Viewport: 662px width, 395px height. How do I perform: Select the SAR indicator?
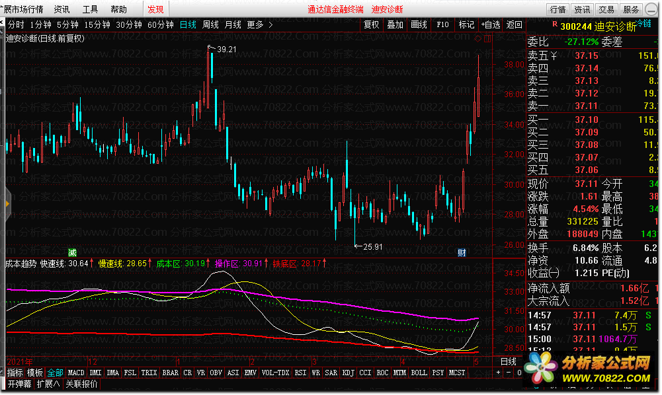pos(331,373)
